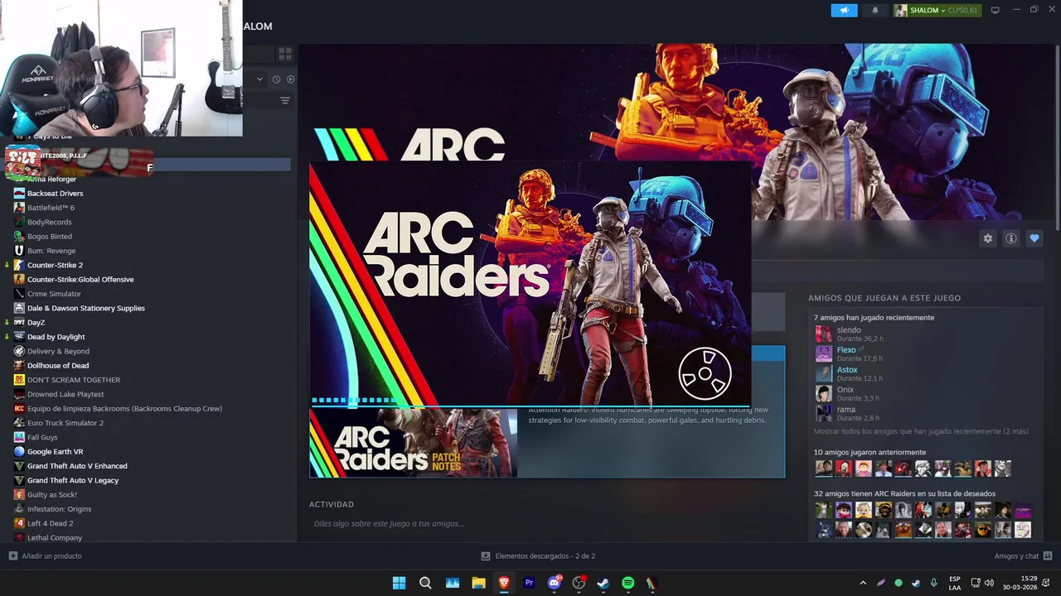Click friend Onix in friends list
This screenshot has height=596, width=1061.
pyautogui.click(x=845, y=390)
